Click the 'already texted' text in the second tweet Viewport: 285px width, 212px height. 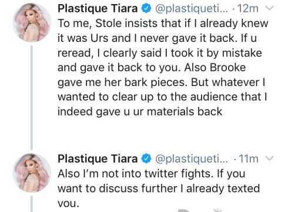pos(223,188)
